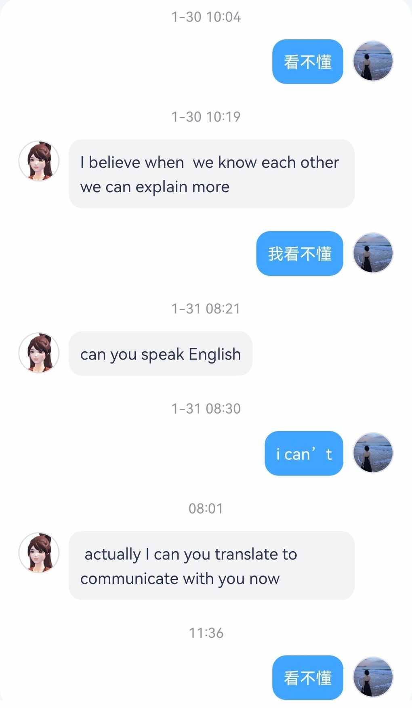The image size is (412, 708).
Task: Open profile photo beside the '我看不懂' bubble
Action: pos(373,253)
